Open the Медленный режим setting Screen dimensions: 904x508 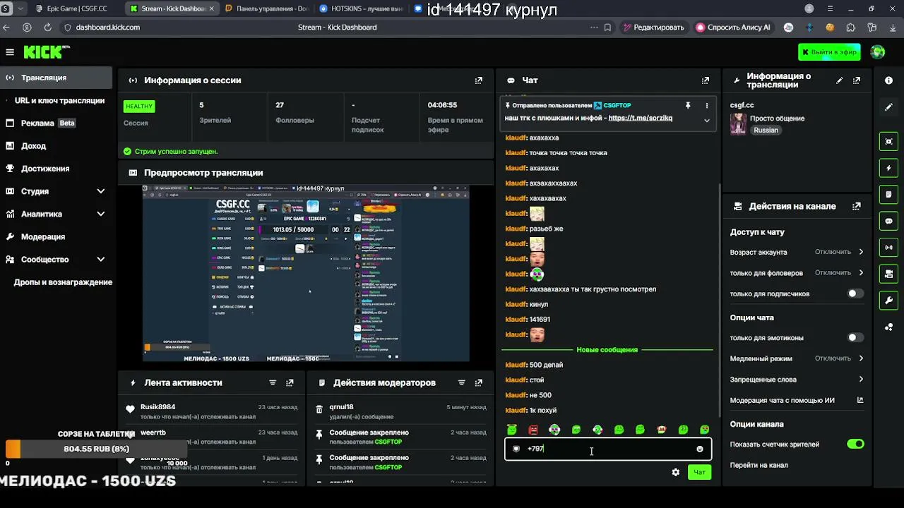(797, 358)
